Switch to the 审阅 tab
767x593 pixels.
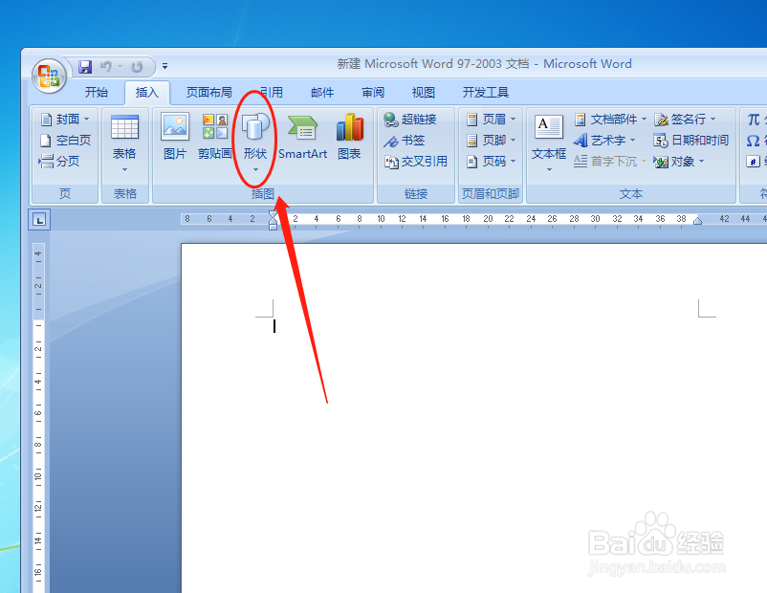tap(373, 92)
